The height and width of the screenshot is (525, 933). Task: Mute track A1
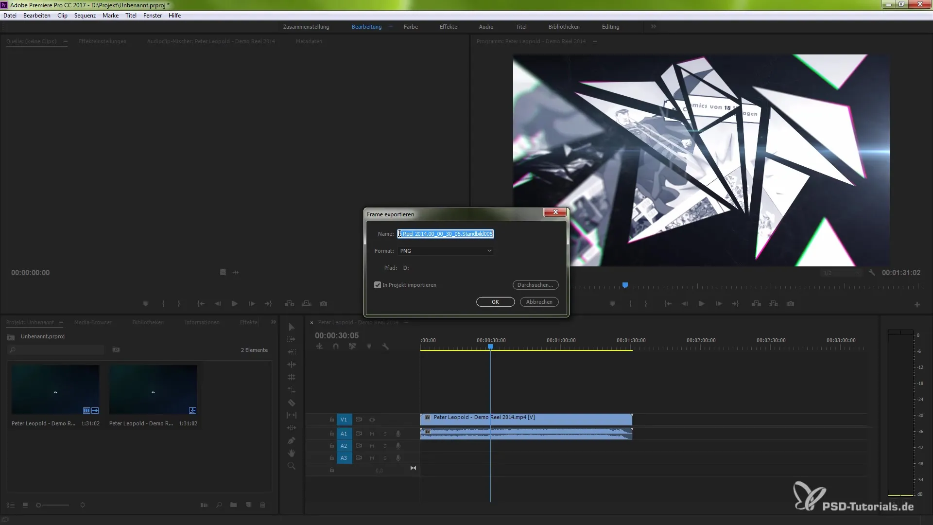coord(372,434)
